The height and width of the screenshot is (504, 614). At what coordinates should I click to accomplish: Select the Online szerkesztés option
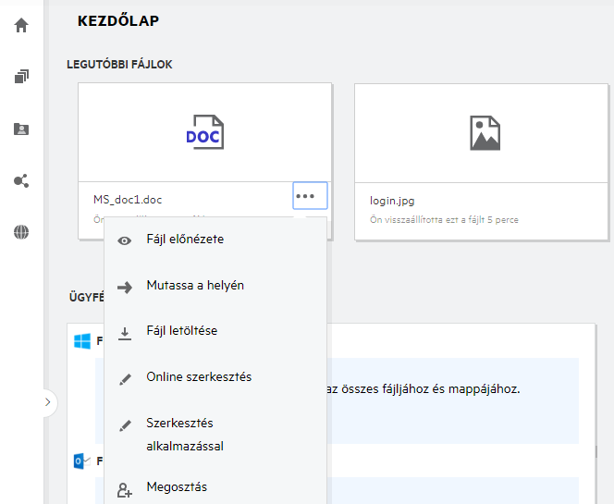point(199,377)
